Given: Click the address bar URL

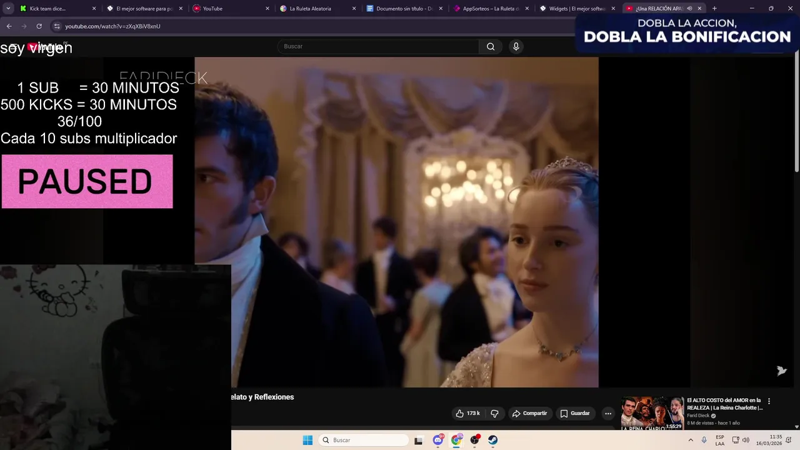Looking at the screenshot, I should 112,26.
